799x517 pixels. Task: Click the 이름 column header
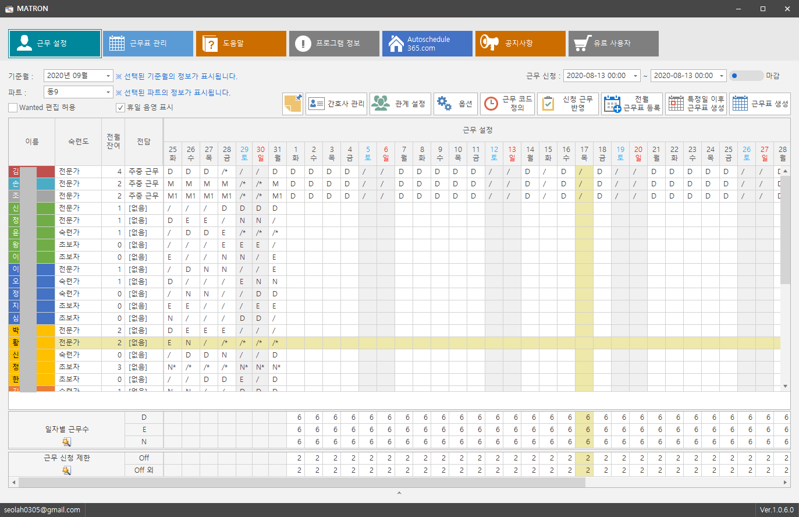(x=32, y=141)
